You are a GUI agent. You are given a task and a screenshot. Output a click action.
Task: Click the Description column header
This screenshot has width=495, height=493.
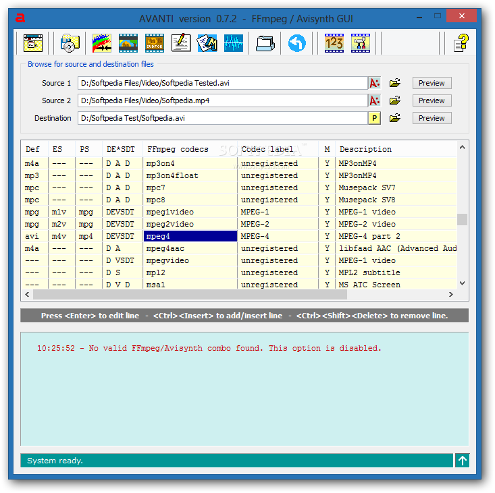click(396, 149)
